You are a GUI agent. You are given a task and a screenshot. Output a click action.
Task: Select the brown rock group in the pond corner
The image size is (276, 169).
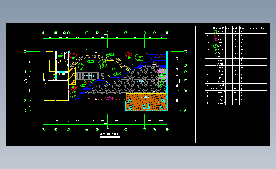[x=160, y=56]
